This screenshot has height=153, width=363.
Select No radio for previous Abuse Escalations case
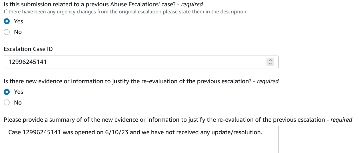[7, 32]
